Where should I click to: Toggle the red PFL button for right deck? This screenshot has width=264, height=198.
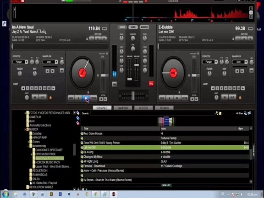151,84
